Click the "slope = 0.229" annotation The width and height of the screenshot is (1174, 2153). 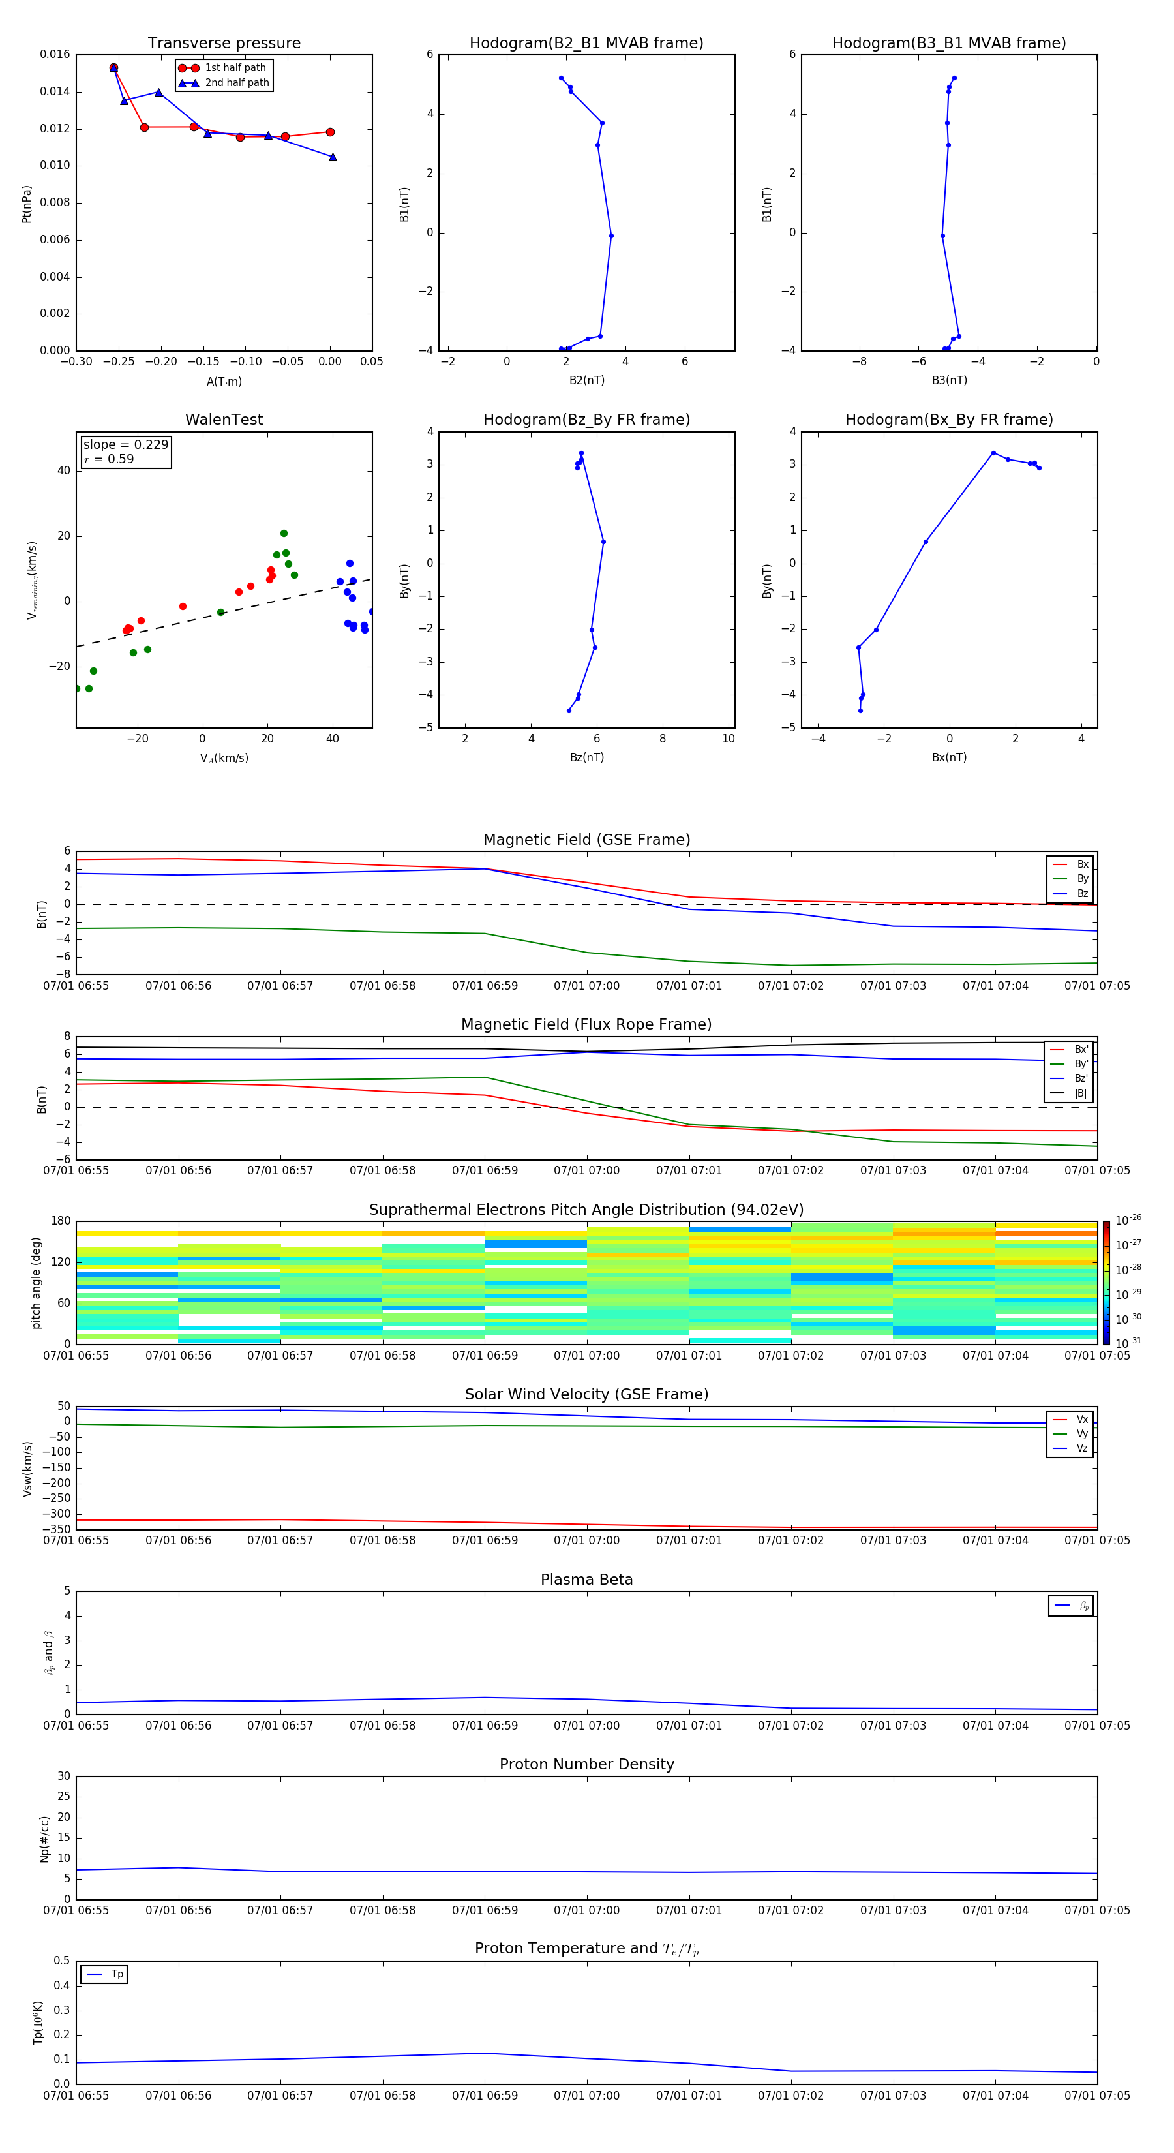click(125, 445)
